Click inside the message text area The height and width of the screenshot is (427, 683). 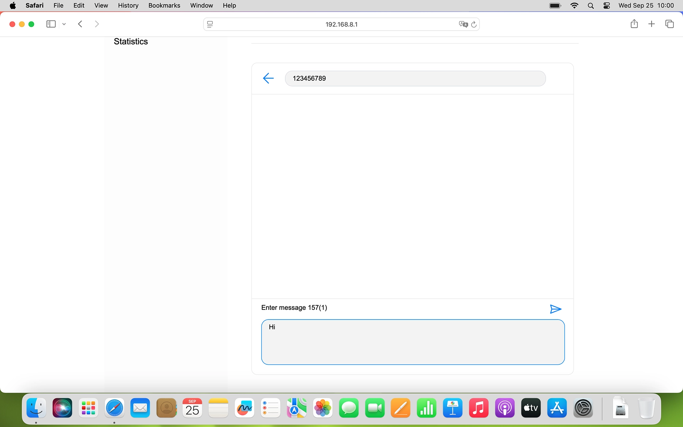pos(412,342)
